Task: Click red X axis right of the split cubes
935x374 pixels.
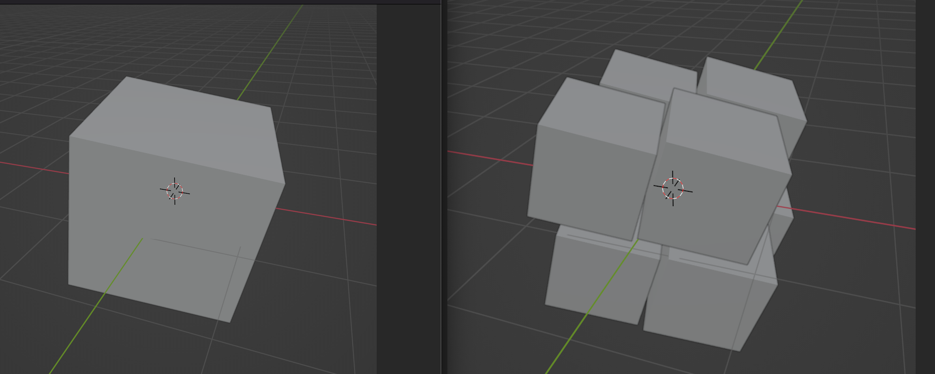Action: point(849,218)
